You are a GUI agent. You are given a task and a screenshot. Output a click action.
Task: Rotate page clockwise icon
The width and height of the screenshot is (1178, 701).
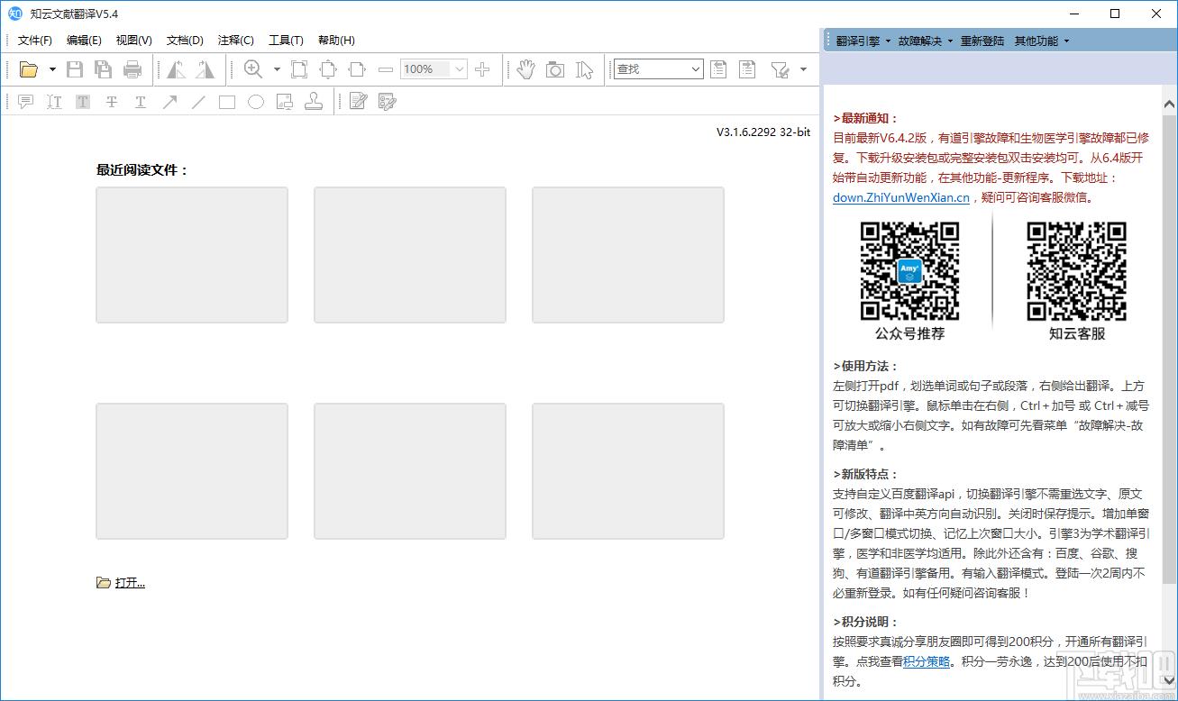click(x=205, y=69)
